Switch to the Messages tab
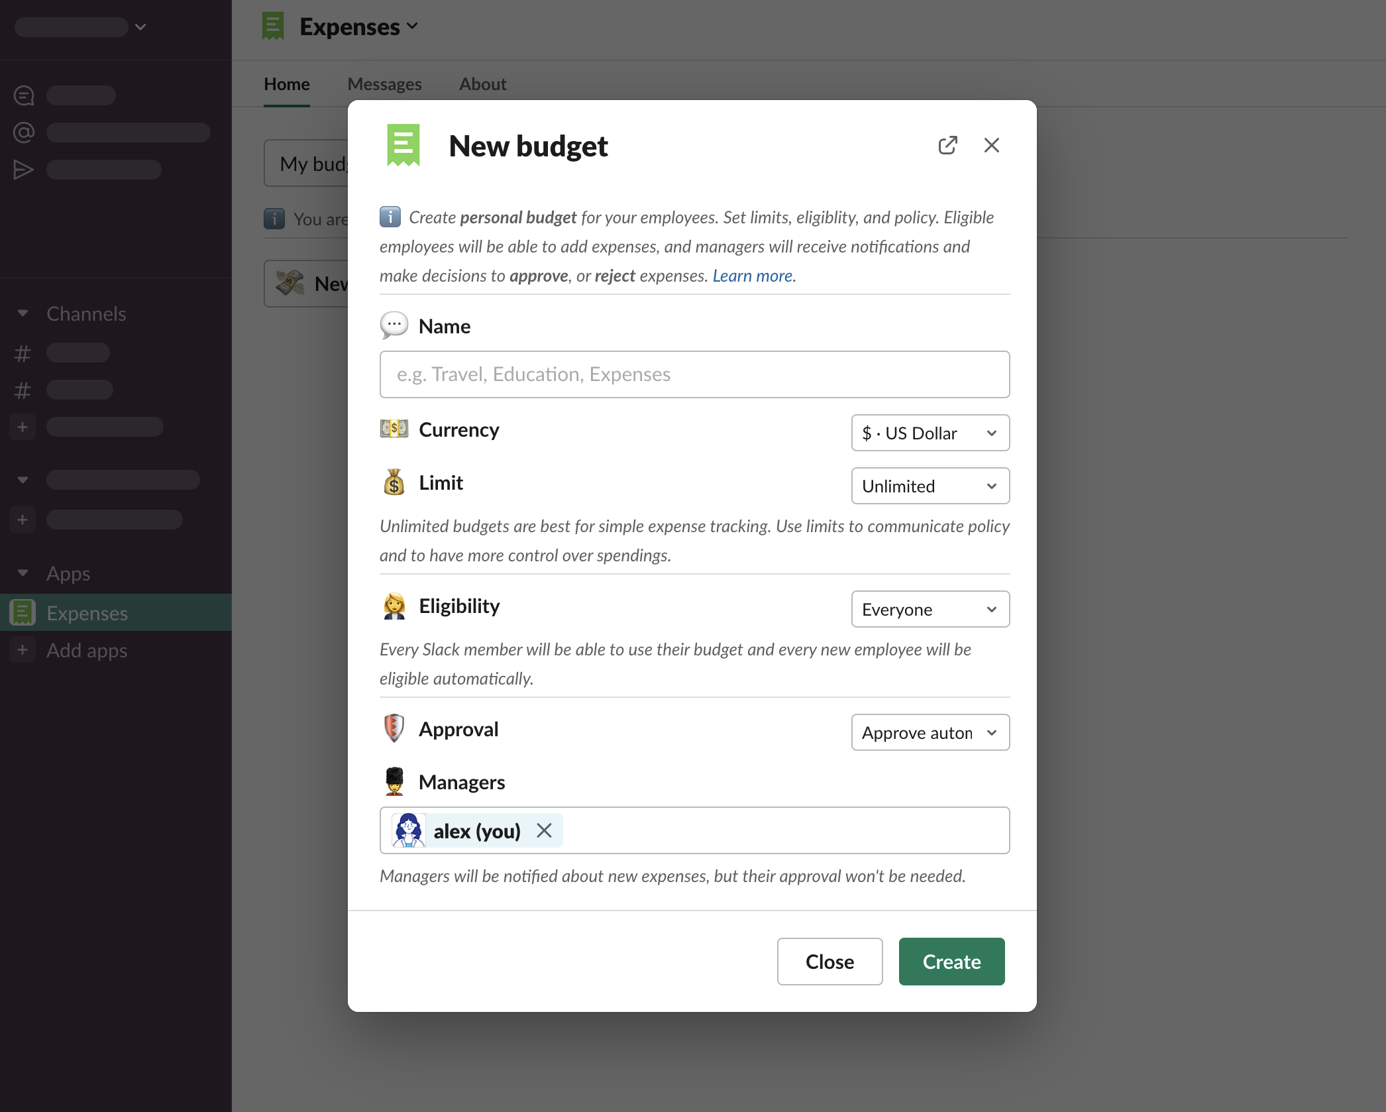 click(384, 84)
